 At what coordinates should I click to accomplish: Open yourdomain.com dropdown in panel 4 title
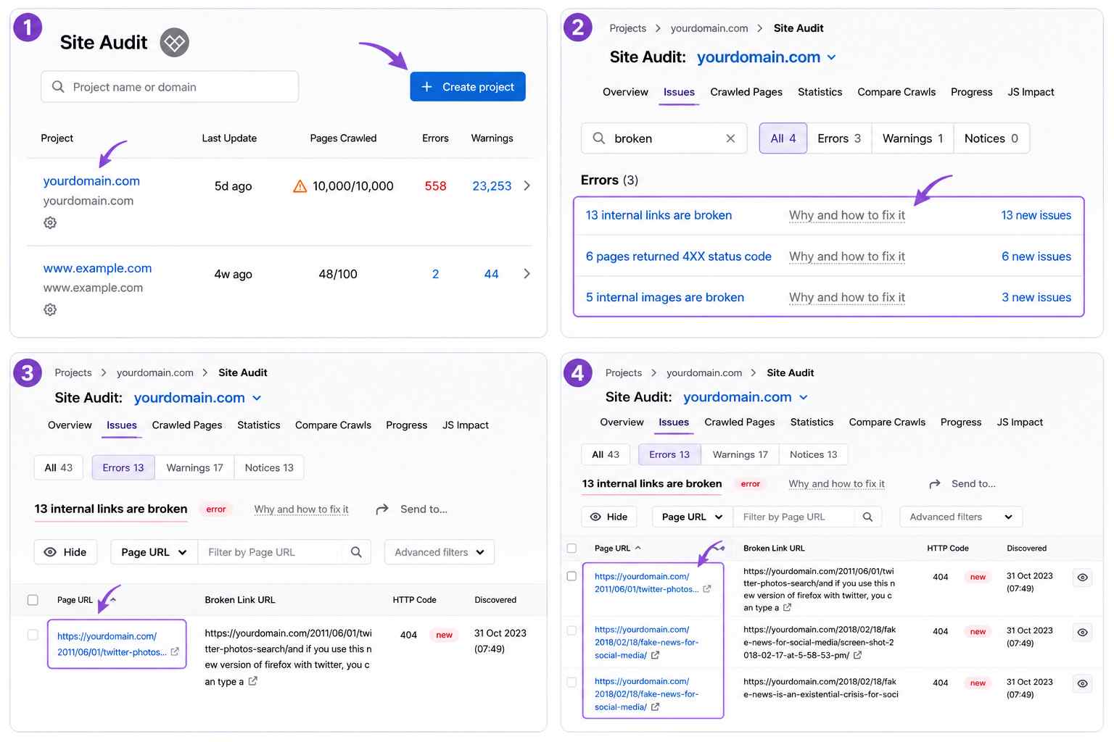coord(804,397)
